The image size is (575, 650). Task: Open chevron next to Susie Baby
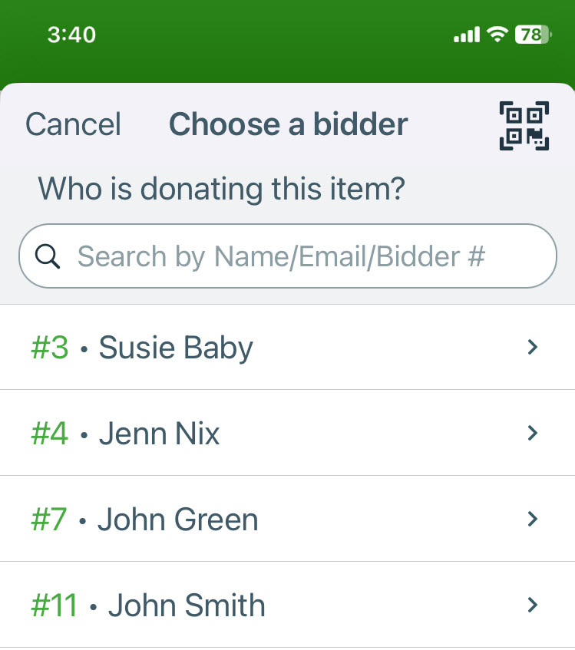pos(533,347)
